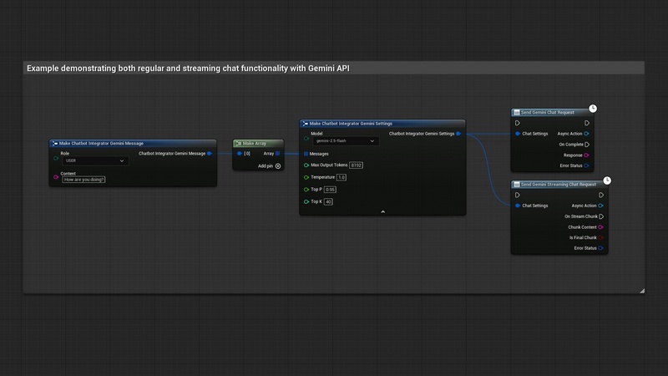Click the On Stream Chunk execution pin

click(x=600, y=216)
